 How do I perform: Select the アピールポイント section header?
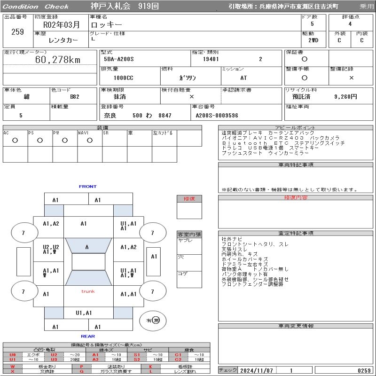pyautogui.click(x=296, y=127)
